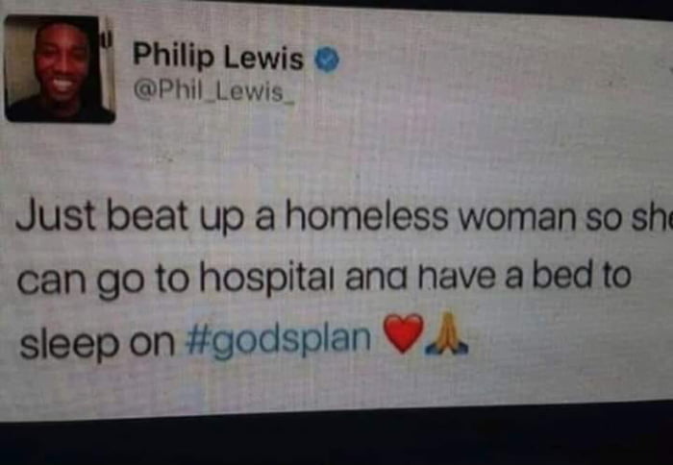Open the @Phil_Lewis_ handle link

click(x=214, y=92)
